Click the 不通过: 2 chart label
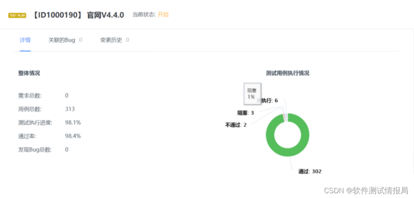 pos(236,125)
